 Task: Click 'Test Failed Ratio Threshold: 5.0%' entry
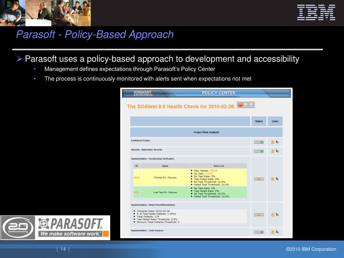tap(157, 219)
